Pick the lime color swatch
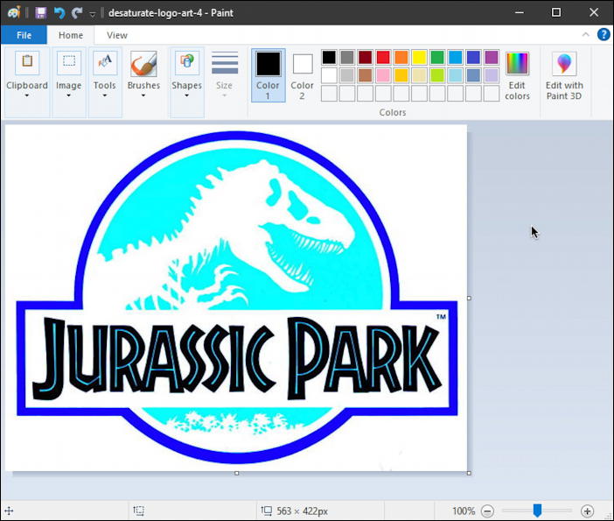 tap(437, 75)
